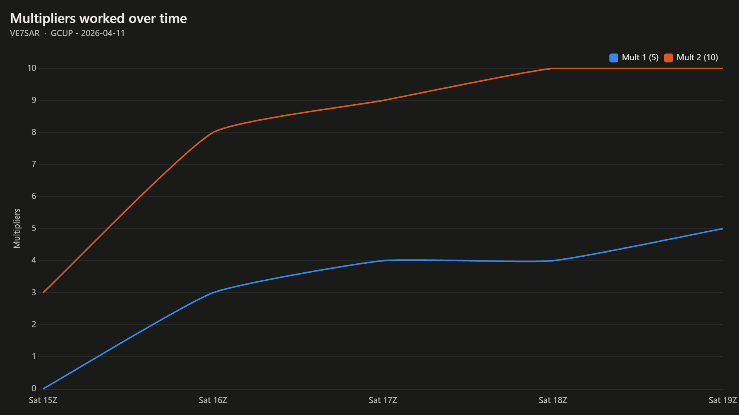The width and height of the screenshot is (739, 415).
Task: Click the 'Sat 19Z' x-axis label
Action: pyautogui.click(x=723, y=400)
